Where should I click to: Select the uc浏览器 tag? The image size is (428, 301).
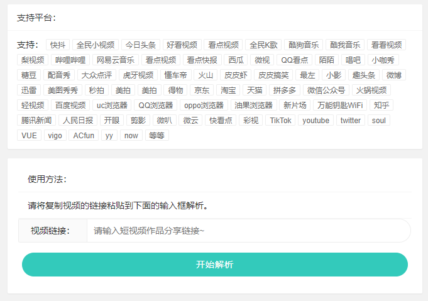112,106
